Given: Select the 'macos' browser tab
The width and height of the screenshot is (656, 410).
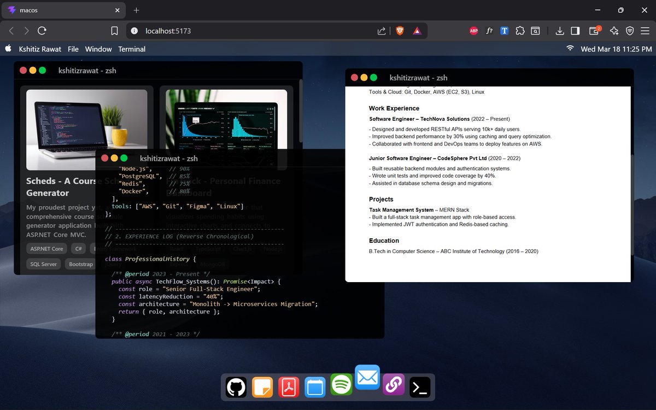Looking at the screenshot, I should [65, 10].
